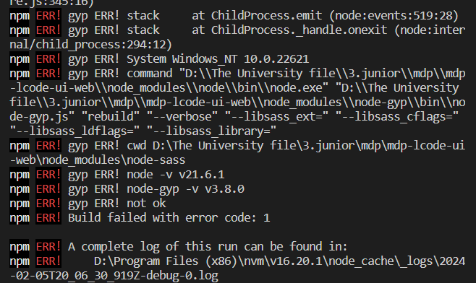Click the '--libsass_ldflags=' argument text
This screenshot has height=283, width=476.
tap(75, 131)
